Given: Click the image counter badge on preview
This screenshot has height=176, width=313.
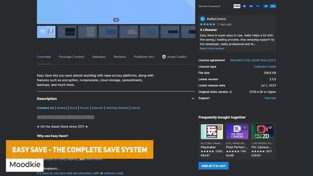Looking at the screenshot, I should point(116,20).
